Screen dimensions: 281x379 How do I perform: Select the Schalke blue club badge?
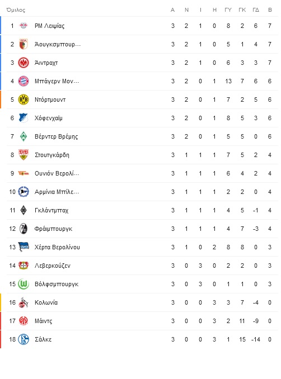coord(24,339)
